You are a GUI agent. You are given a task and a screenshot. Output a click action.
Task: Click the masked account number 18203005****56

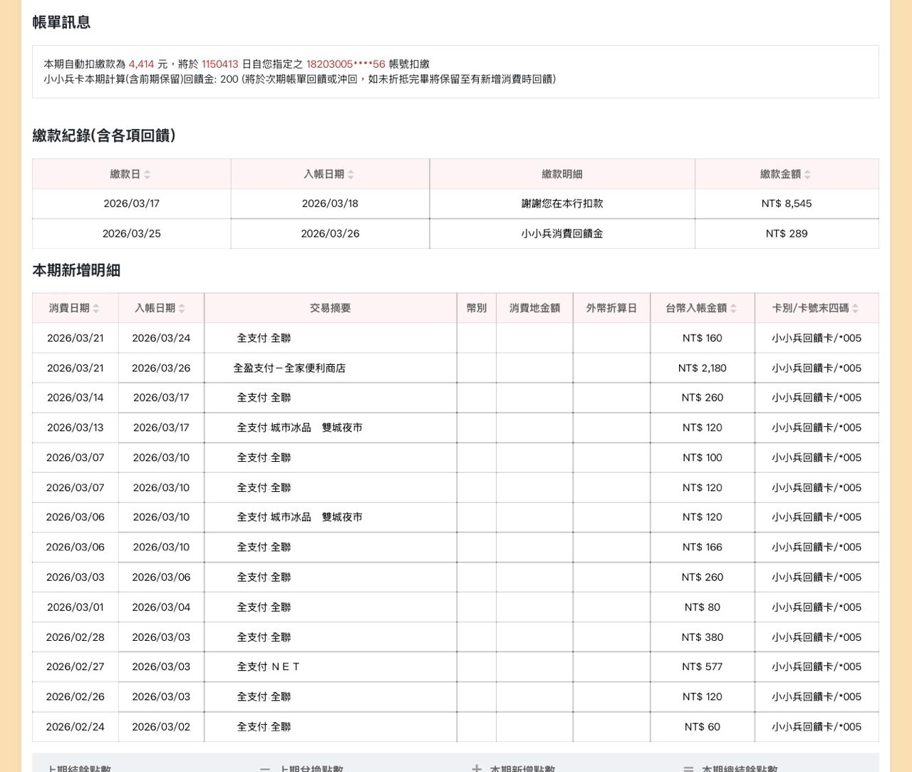pos(346,64)
